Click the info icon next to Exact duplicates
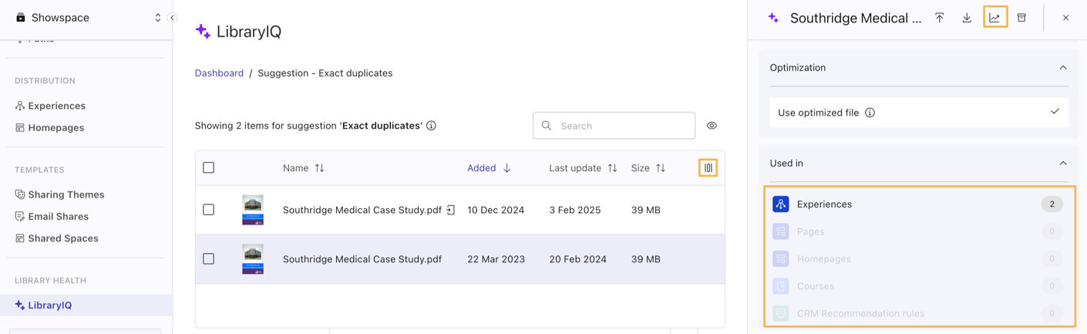This screenshot has width=1087, height=334. point(432,126)
